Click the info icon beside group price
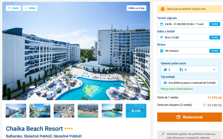This screenshot has width=223, height=139. (204, 105)
